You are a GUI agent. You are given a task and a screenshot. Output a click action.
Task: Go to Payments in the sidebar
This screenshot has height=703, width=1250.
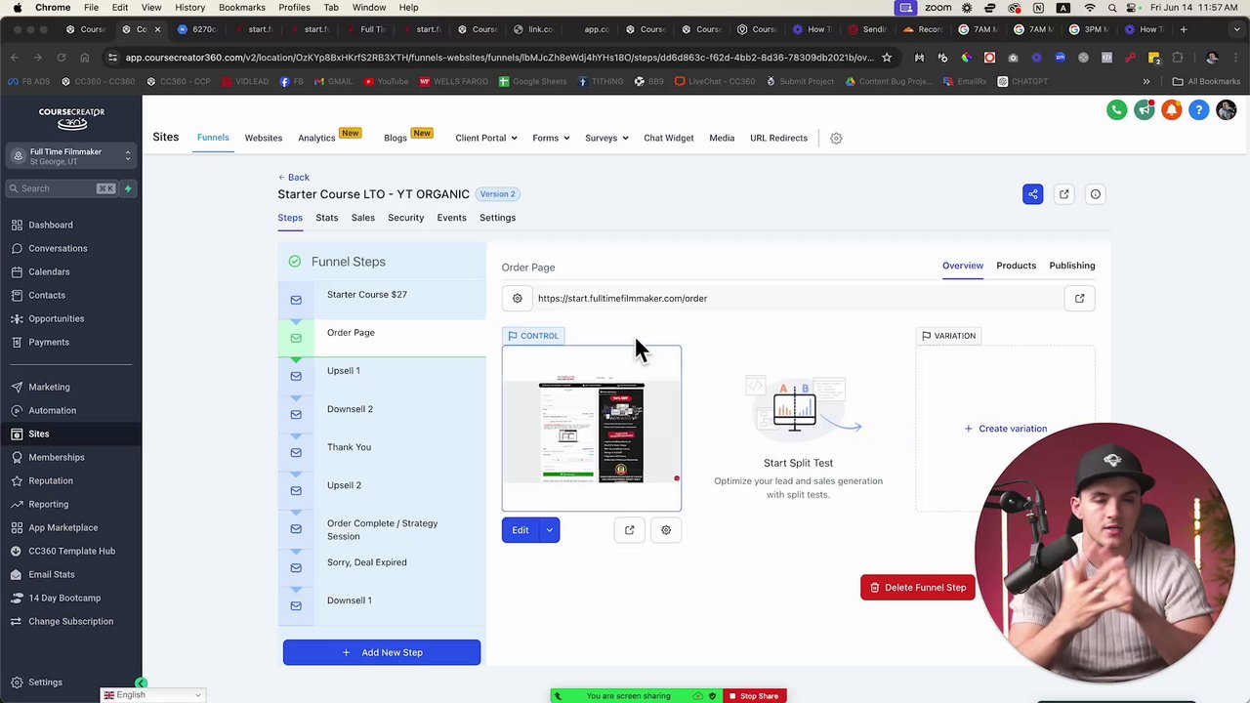[49, 343]
